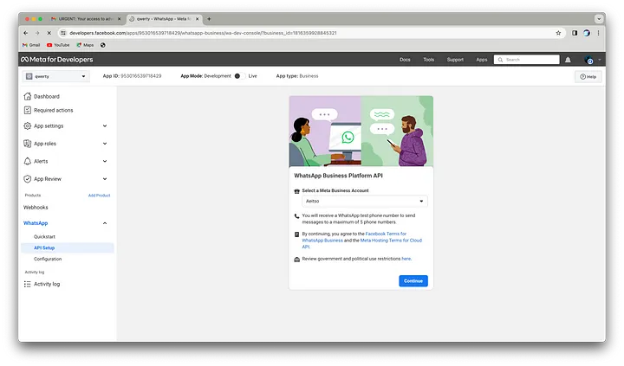This screenshot has width=624, height=366.
Task: Open Support in the top navigation
Action: coord(455,60)
